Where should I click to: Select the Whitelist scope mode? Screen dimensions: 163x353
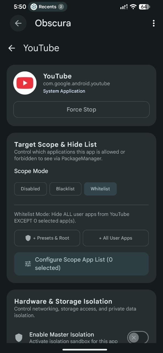click(100, 189)
